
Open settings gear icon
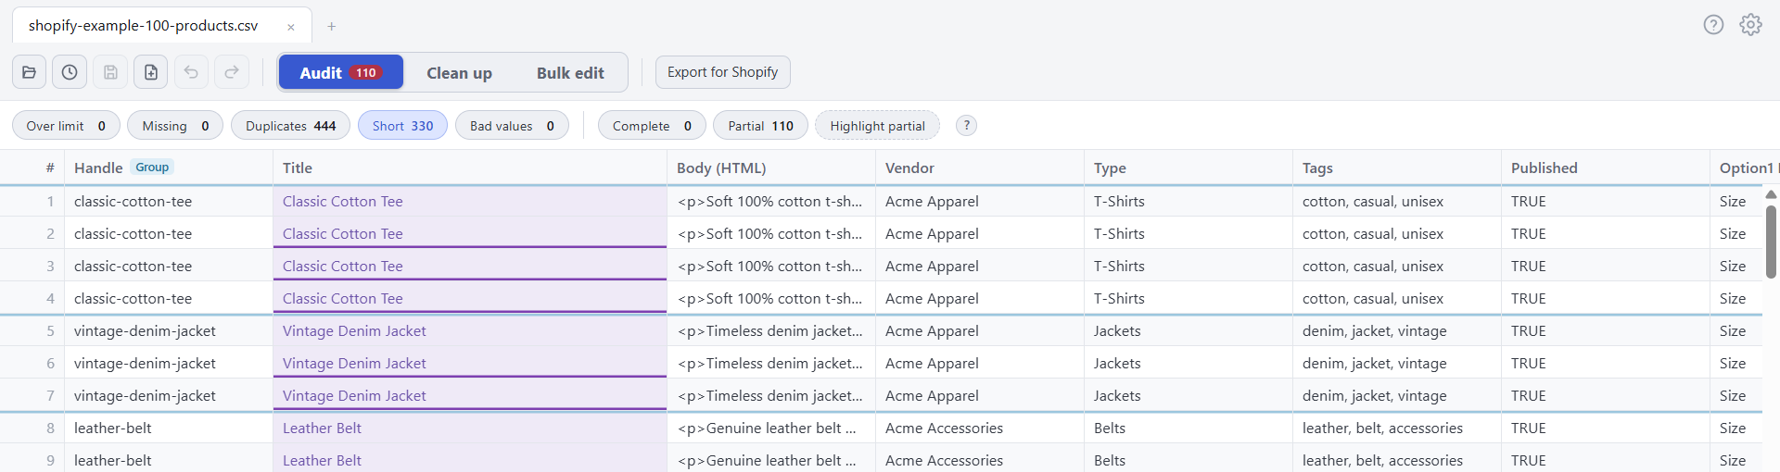1750,25
